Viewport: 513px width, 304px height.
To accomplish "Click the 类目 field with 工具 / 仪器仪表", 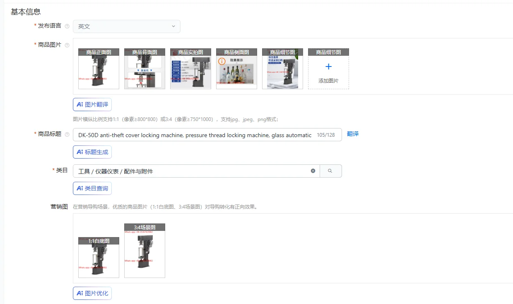I will pos(196,171).
